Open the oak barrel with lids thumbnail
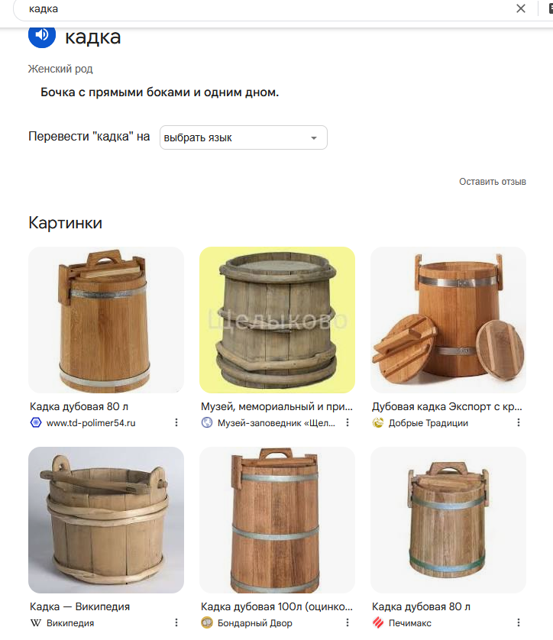Screen dimensions: 553x640 448,320
